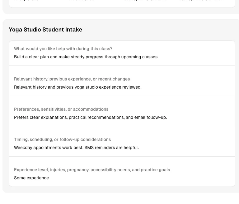Click the 'Prefers clear explanations' answer text
Image resolution: width=239 pixels, height=204 pixels.
tap(90, 117)
